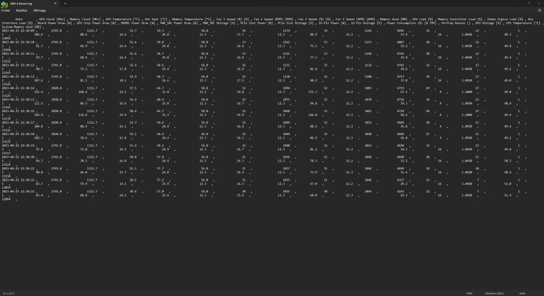The image size is (544, 296).
Task: Click the Memory Clock [MHz] header text
Action: pyautogui.click(x=86, y=20)
